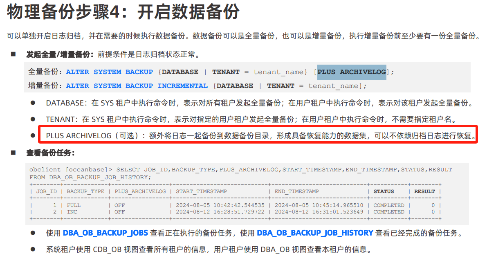The image size is (496, 263).
Task: Click the blue "DBA_OB_BACKUP_JOB_HISTORY" in the bullet
Action: 315,233
